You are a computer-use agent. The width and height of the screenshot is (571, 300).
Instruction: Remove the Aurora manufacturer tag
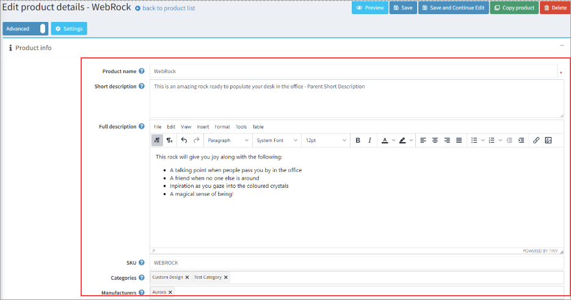170,292
